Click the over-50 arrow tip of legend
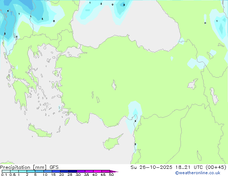This screenshot has height=176, width=228. [x=114, y=171]
